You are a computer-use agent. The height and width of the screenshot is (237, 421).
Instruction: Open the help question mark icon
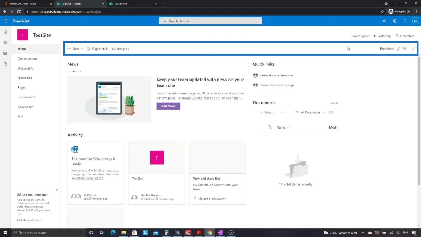pos(405,21)
